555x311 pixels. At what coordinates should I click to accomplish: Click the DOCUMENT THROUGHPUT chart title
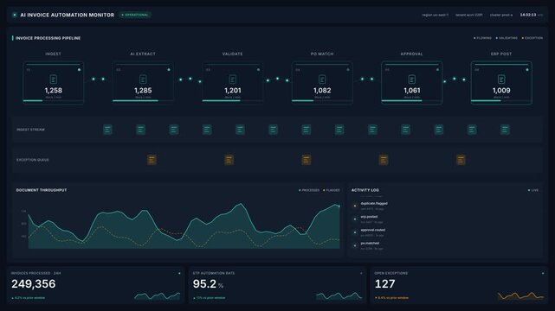click(42, 190)
